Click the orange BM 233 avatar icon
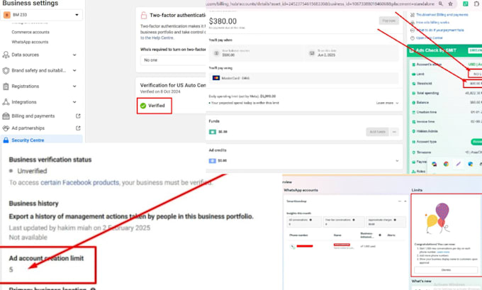This screenshot has height=290, width=482. click(x=7, y=15)
